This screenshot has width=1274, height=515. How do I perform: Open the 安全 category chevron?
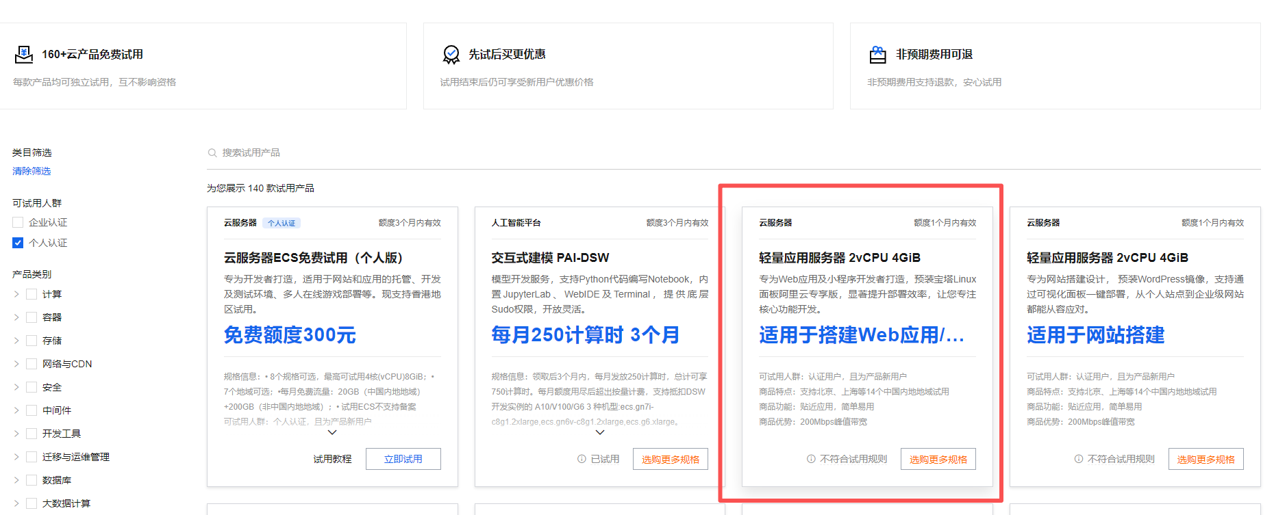coord(16,387)
